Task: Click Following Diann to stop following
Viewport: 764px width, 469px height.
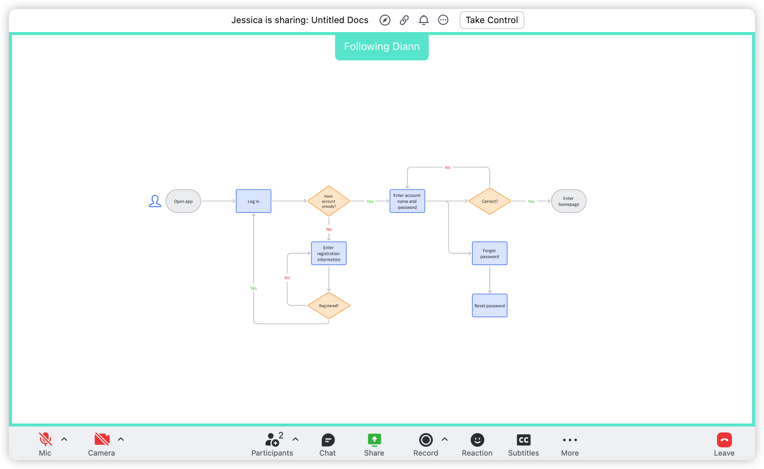Action: 382,46
